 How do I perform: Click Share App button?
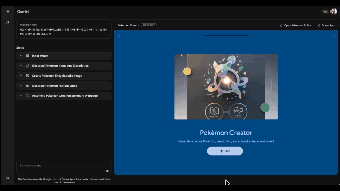(x=326, y=25)
